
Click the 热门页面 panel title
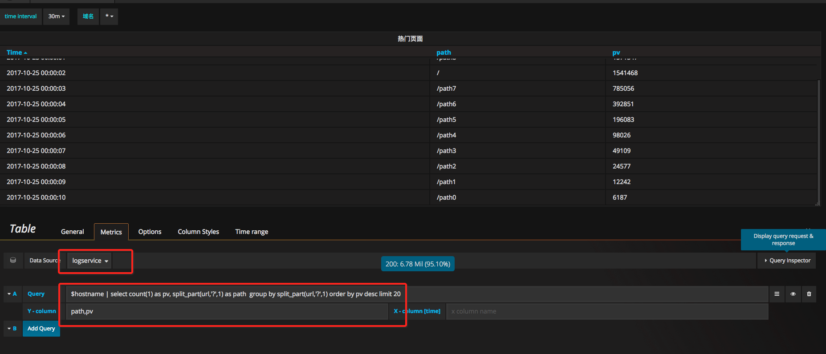coord(410,39)
